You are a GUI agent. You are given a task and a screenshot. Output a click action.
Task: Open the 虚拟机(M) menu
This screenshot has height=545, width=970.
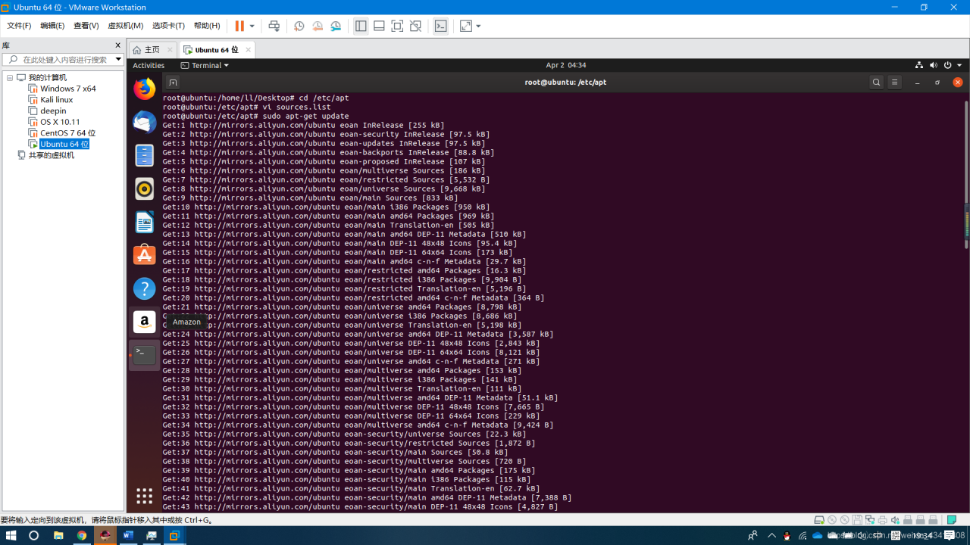[x=126, y=26]
